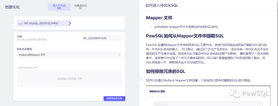278x106 pixels.
Task: Switch to the 创建查询优化 step tab
Action: click(x=80, y=7)
